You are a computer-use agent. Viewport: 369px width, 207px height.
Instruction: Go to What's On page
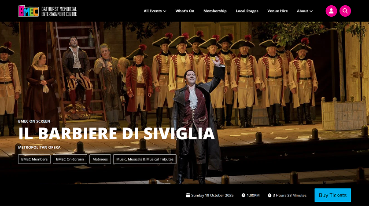[x=185, y=11]
